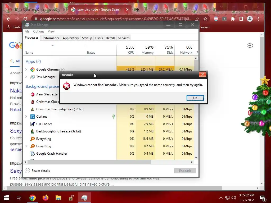Bookmark this page with the star icon
Viewport: 271px width, 203px height.
205,19
